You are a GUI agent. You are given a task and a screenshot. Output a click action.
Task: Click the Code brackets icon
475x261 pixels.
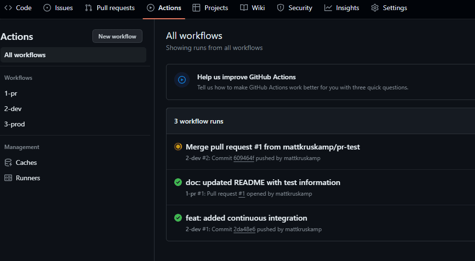(8, 8)
